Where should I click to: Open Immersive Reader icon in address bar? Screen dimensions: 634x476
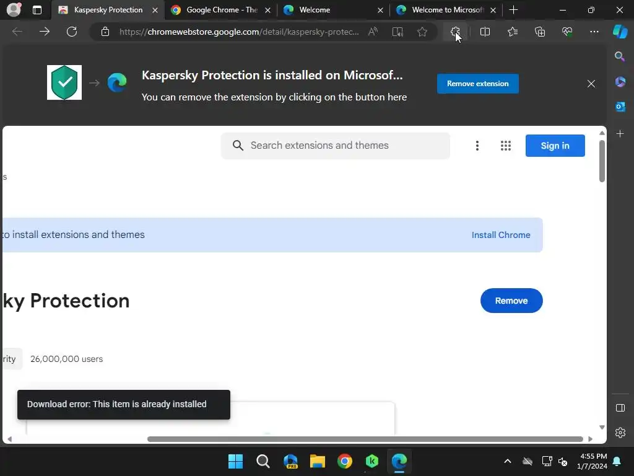tap(397, 32)
